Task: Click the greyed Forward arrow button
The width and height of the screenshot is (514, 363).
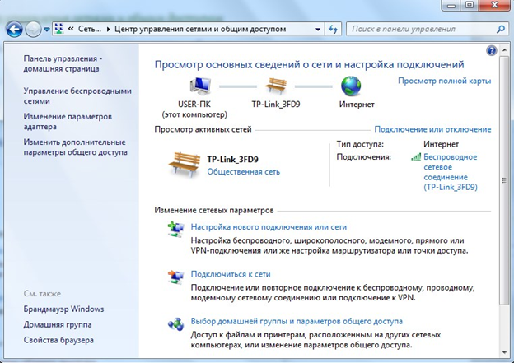Action: pyautogui.click(x=33, y=30)
